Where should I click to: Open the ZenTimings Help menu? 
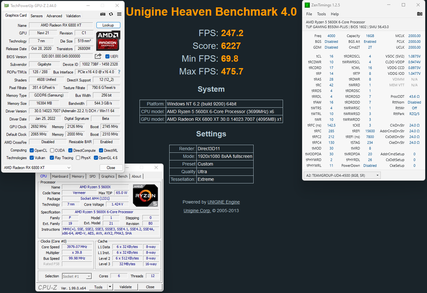pyautogui.click(x=335, y=14)
